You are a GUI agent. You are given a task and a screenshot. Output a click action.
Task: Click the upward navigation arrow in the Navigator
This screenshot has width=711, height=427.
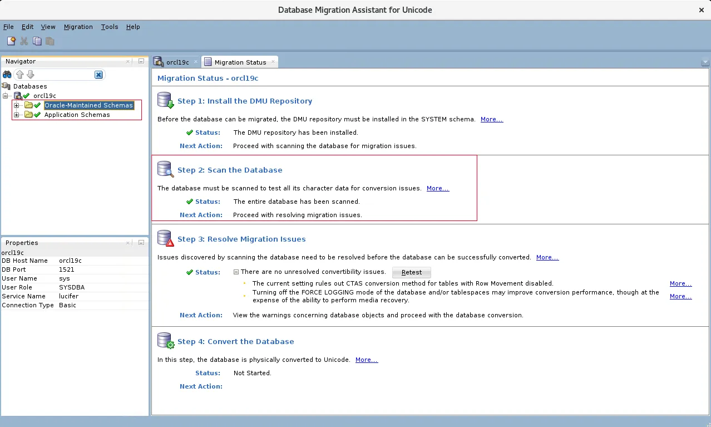click(20, 75)
